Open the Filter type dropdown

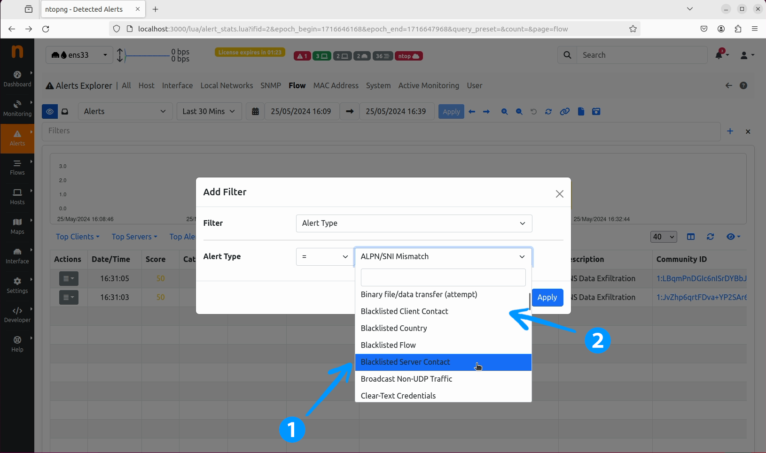pyautogui.click(x=414, y=223)
